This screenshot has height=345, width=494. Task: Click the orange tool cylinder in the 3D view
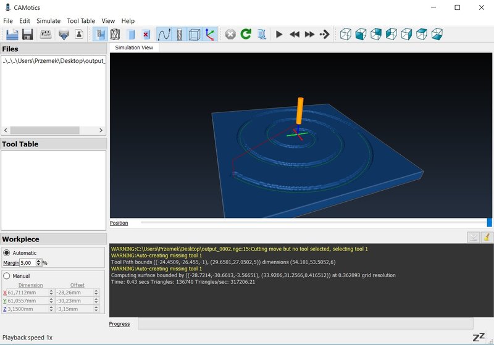(300, 110)
